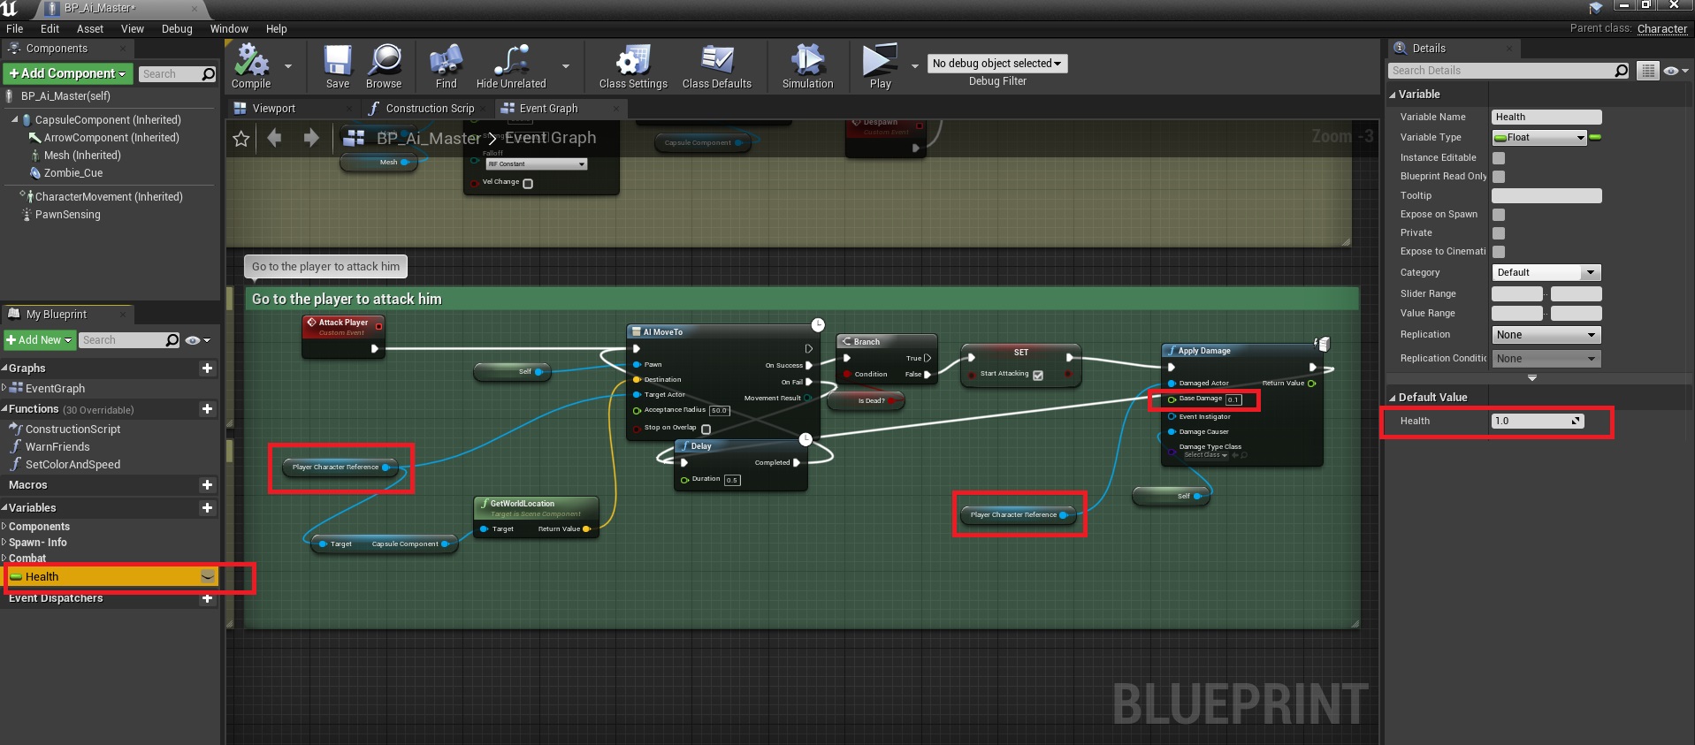
Task: Open the debug object selection dropdown
Action: click(996, 64)
